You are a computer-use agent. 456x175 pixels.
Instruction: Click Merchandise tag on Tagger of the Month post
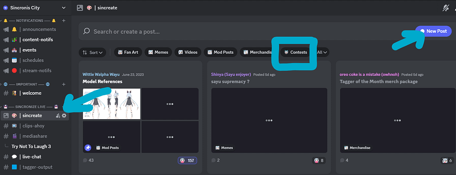[358, 148]
